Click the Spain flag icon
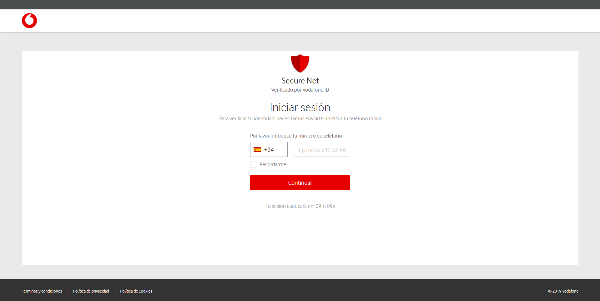The image size is (600, 301). (x=257, y=150)
